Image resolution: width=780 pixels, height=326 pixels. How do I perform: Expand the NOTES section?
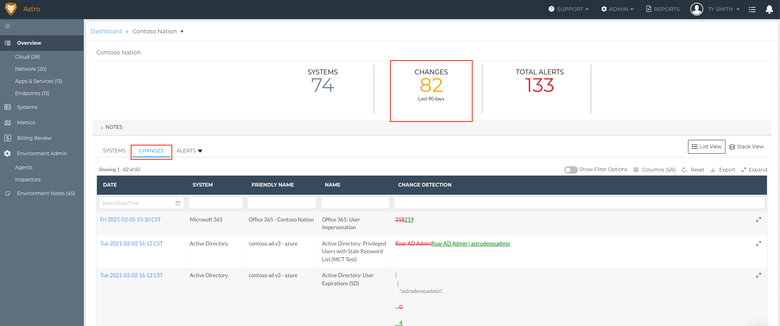111,127
